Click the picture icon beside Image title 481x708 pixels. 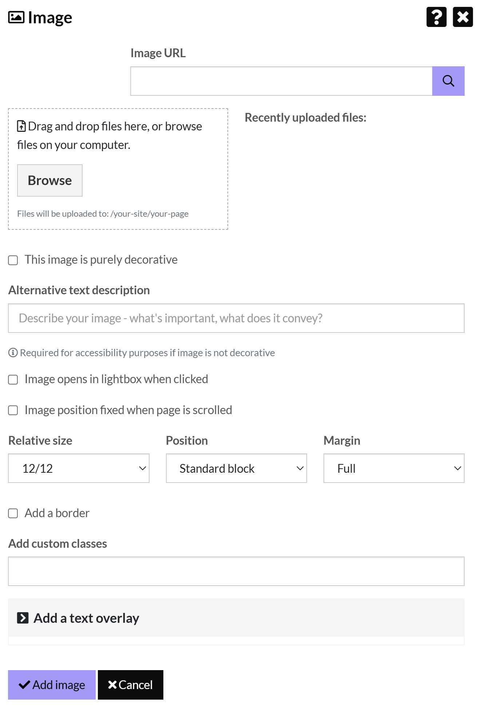[x=16, y=17]
